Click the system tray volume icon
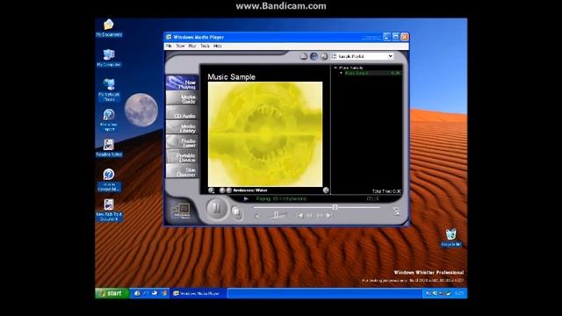The height and width of the screenshot is (316, 562). click(x=435, y=293)
